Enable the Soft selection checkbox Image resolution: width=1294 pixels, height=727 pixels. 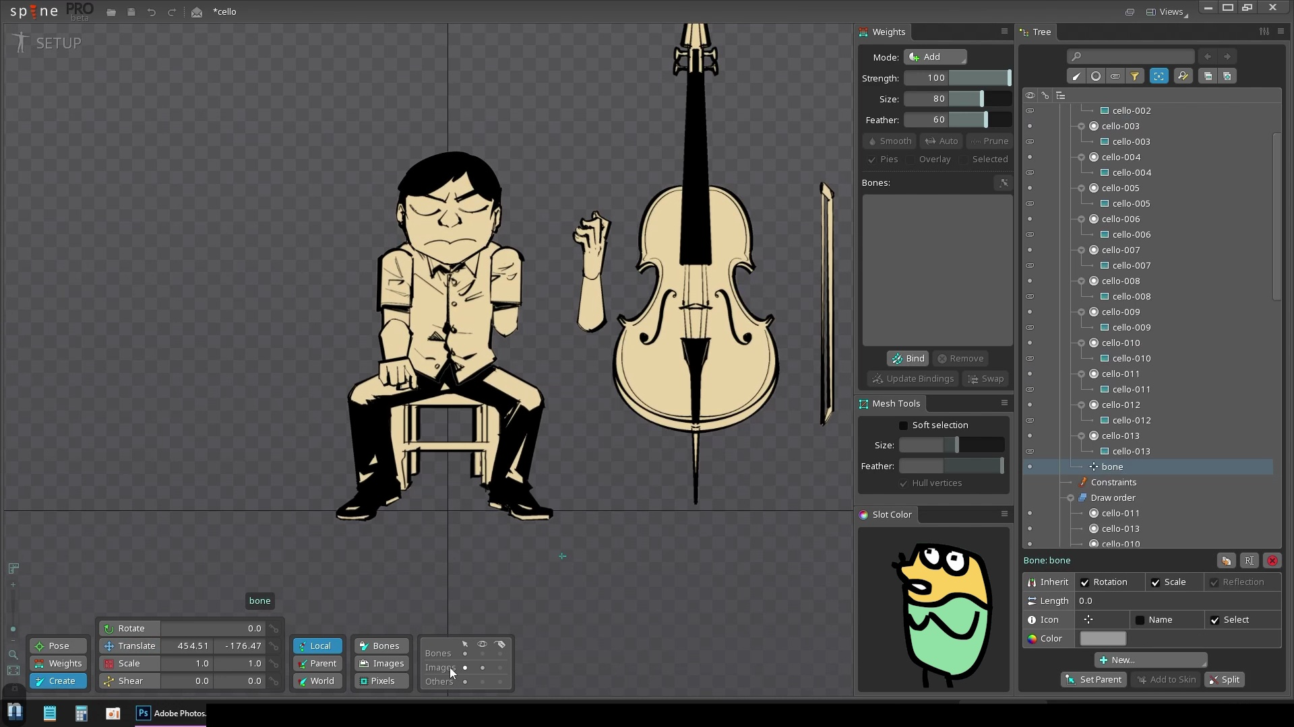coord(903,425)
